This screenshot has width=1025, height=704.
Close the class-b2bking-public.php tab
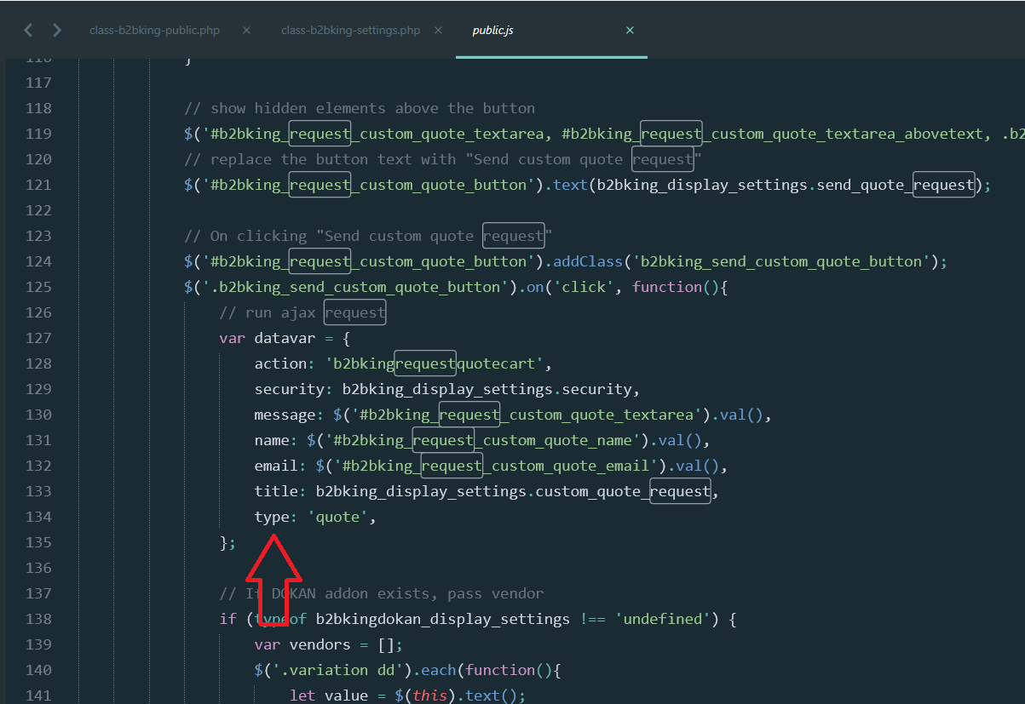click(246, 31)
